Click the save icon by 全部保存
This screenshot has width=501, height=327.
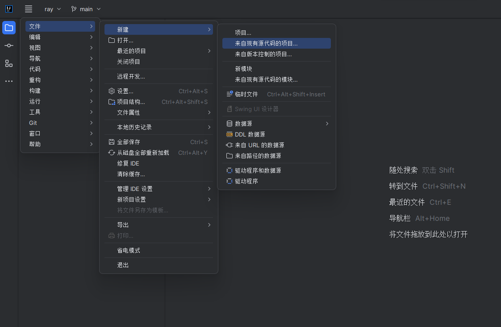pos(112,142)
